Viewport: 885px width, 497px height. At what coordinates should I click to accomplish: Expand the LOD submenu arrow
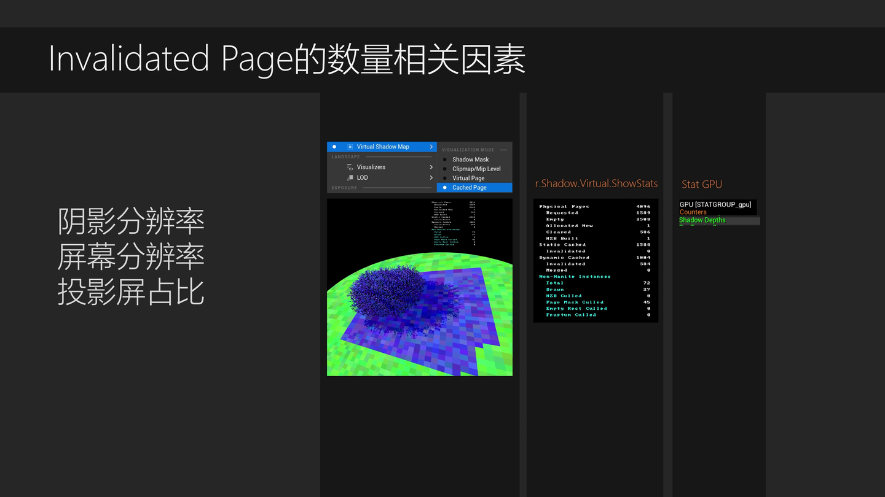click(x=431, y=178)
